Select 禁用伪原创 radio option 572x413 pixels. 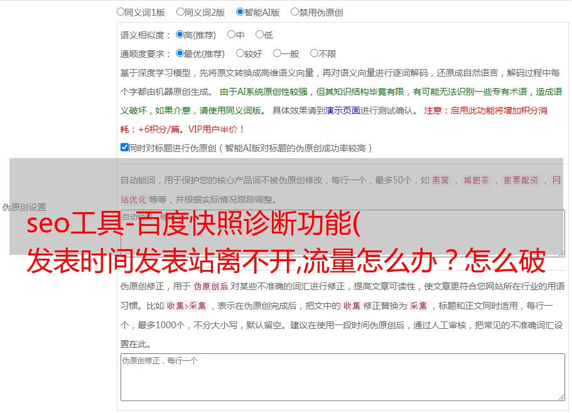point(294,12)
